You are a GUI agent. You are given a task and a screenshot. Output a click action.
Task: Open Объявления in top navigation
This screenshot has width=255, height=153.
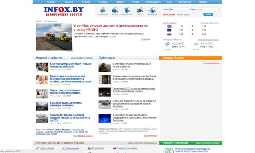[184, 2]
